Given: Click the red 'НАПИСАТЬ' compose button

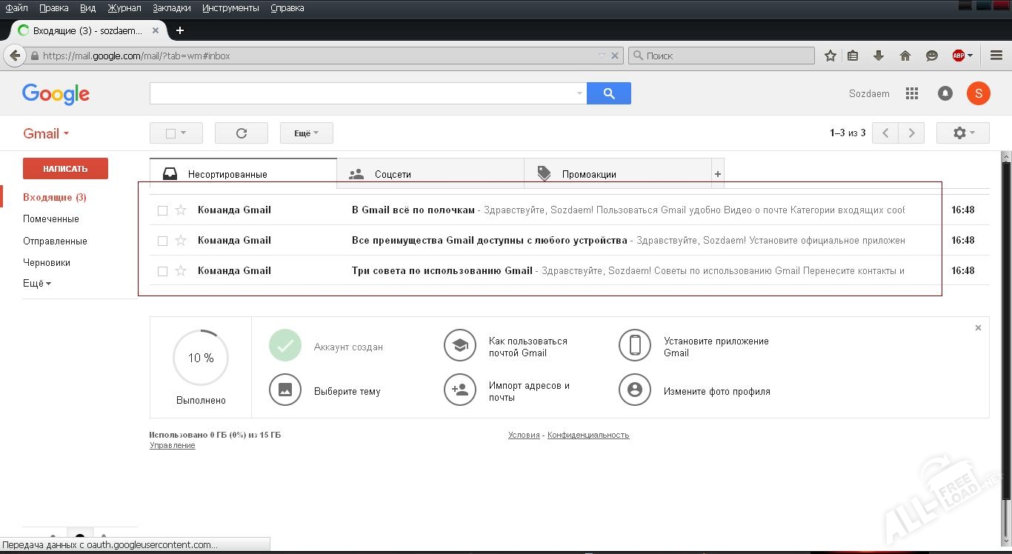Looking at the screenshot, I should [x=65, y=168].
